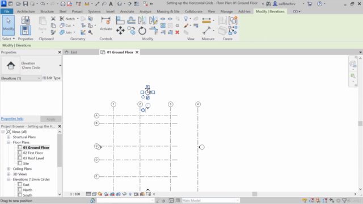Click the Apply button in Properties
363x204 pixels.
click(x=50, y=119)
